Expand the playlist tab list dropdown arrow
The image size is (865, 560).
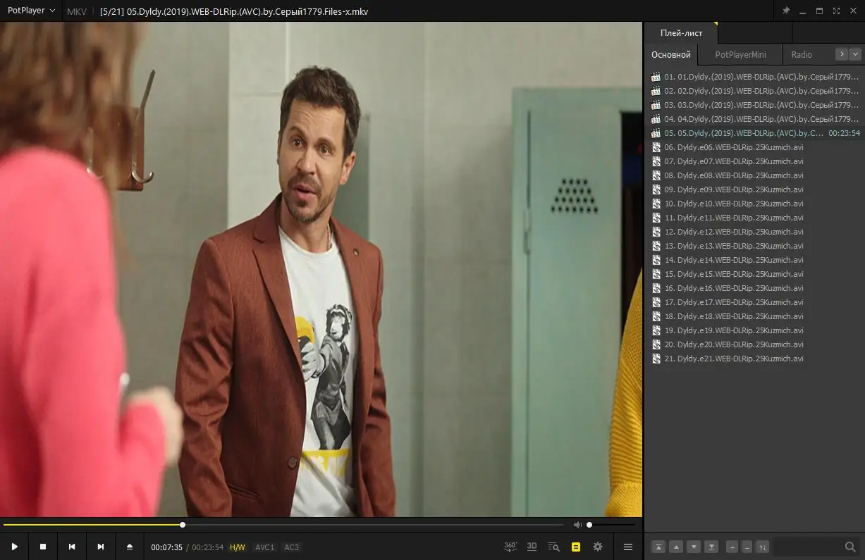(856, 54)
